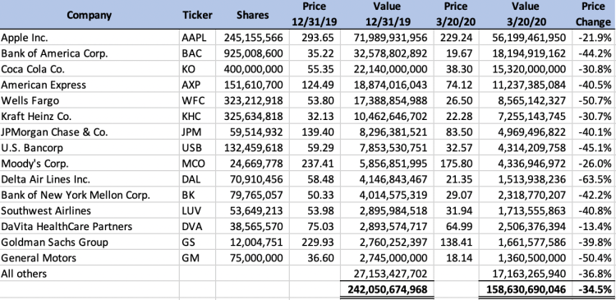This screenshot has height=300, width=616.
Task: Click U.S. Bancorp 3/20/20 price 32.57
Action: (x=456, y=147)
